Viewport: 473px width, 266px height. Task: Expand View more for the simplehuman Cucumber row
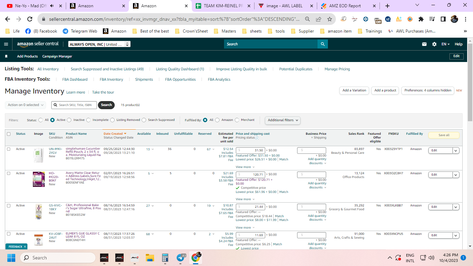coord(245,167)
